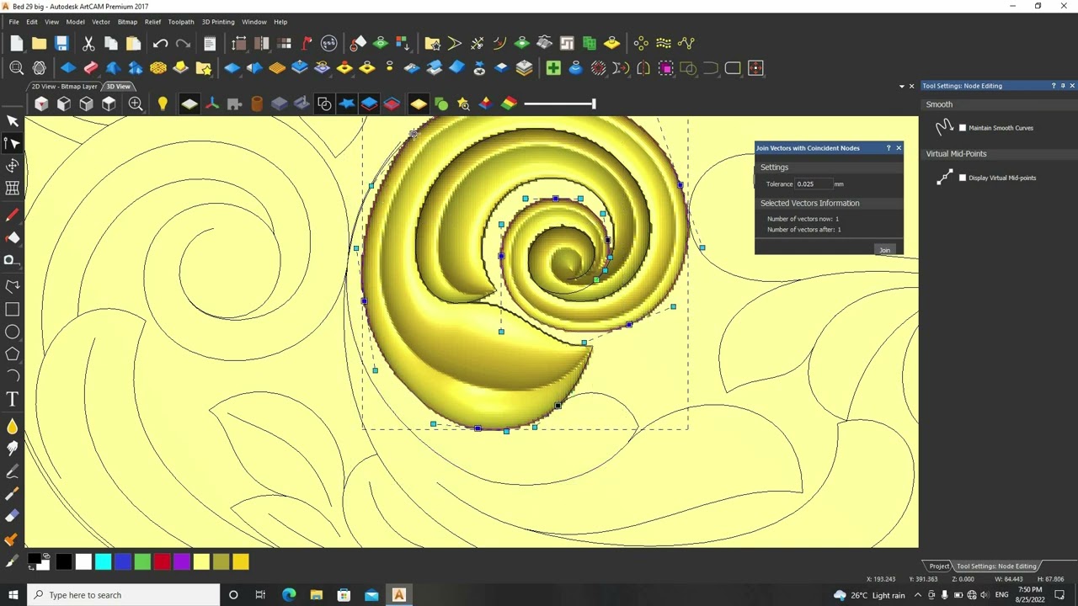This screenshot has width=1078, height=606.
Task: Select the Create Rectangle tool
Action: point(13,310)
